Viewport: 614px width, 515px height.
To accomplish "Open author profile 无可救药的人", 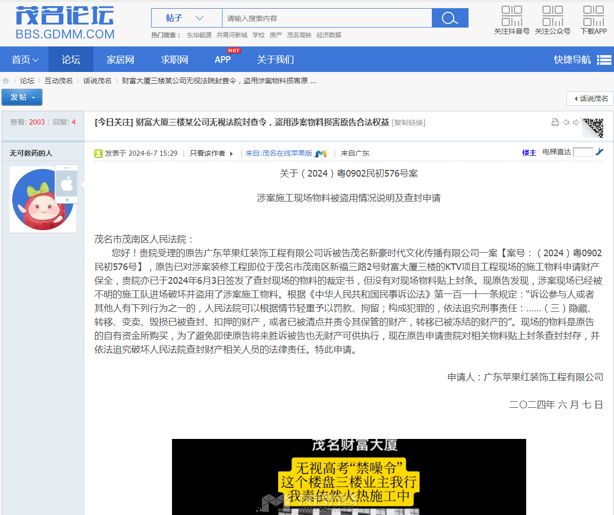I will [x=31, y=153].
